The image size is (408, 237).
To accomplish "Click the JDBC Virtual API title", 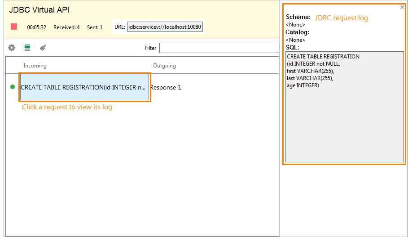I will (39, 10).
